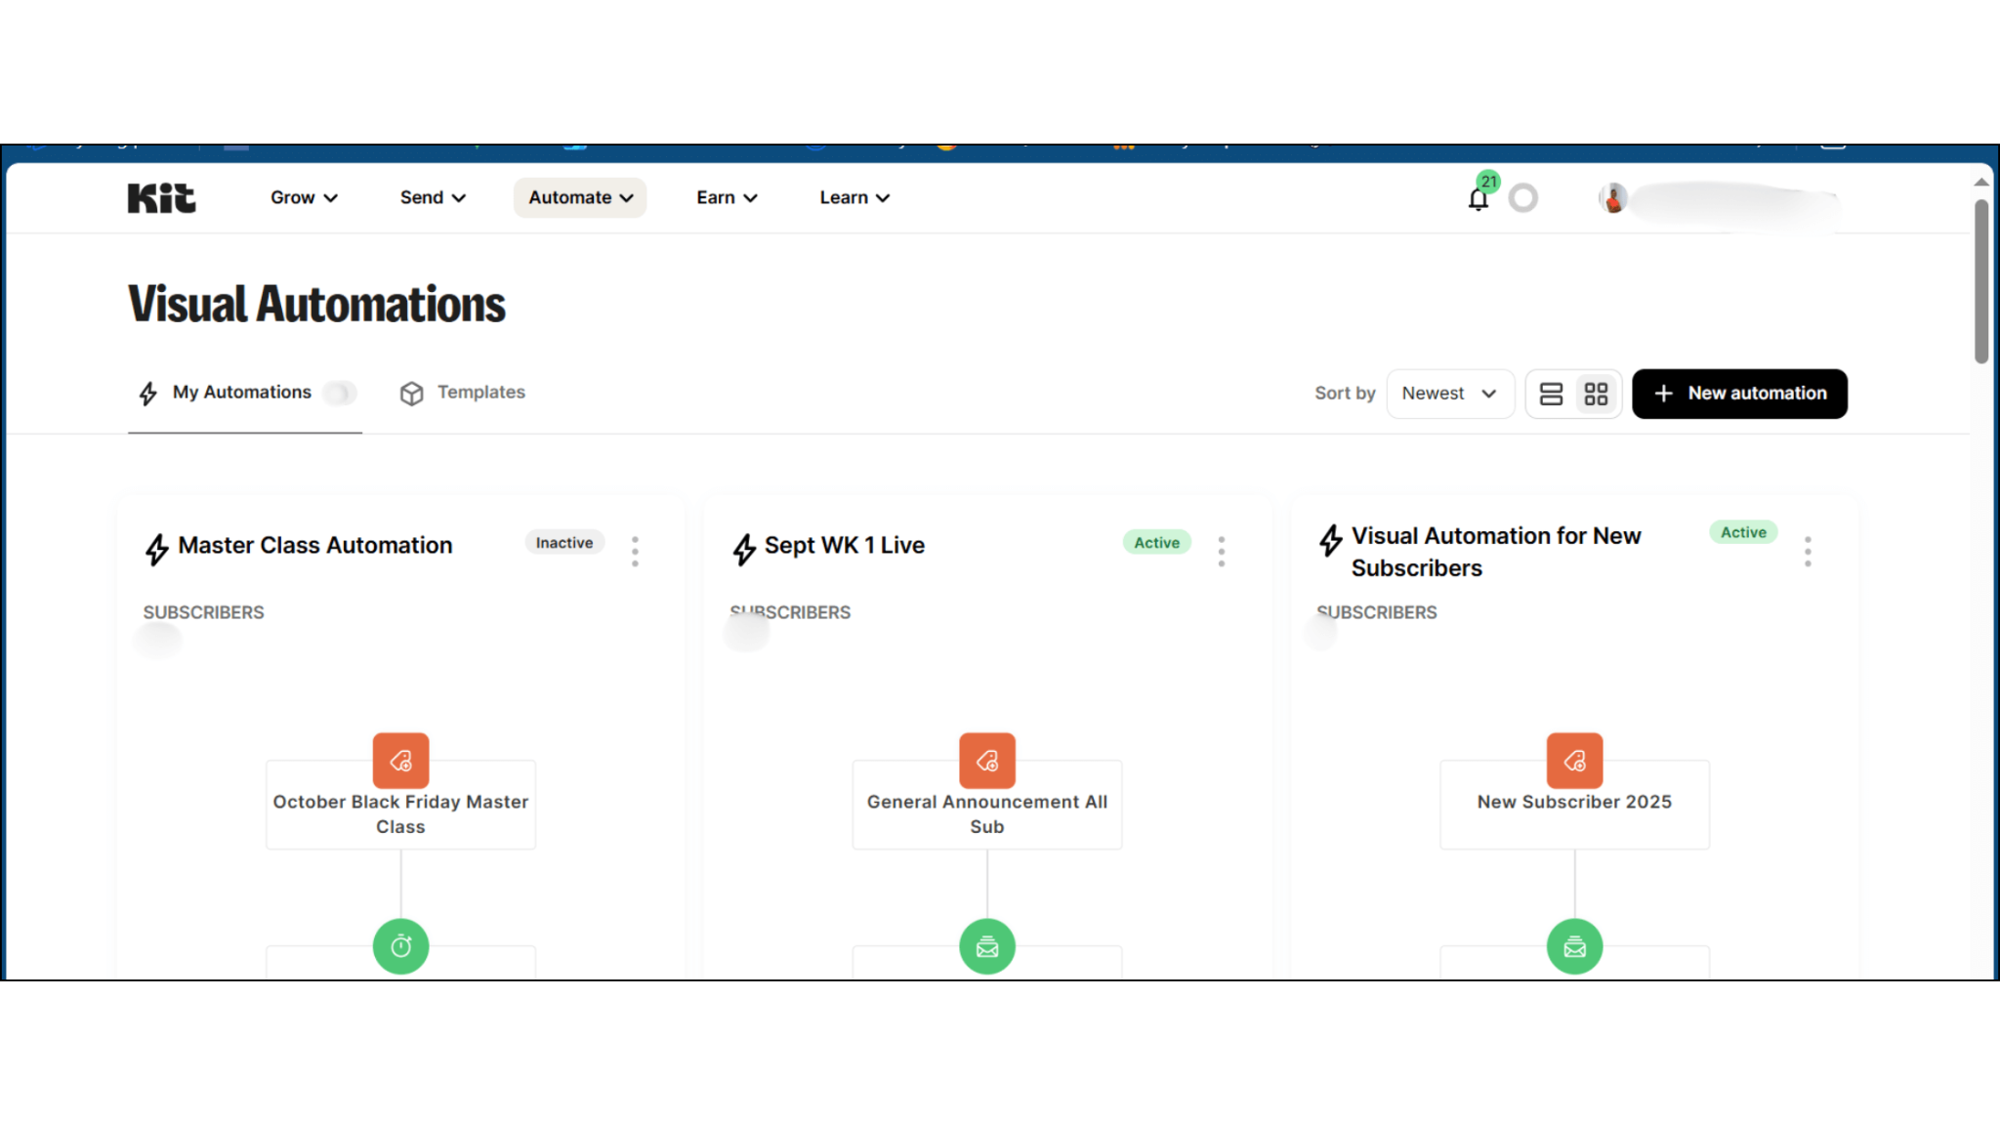
Task: Open Master Class Automation options menu
Action: coord(635,552)
